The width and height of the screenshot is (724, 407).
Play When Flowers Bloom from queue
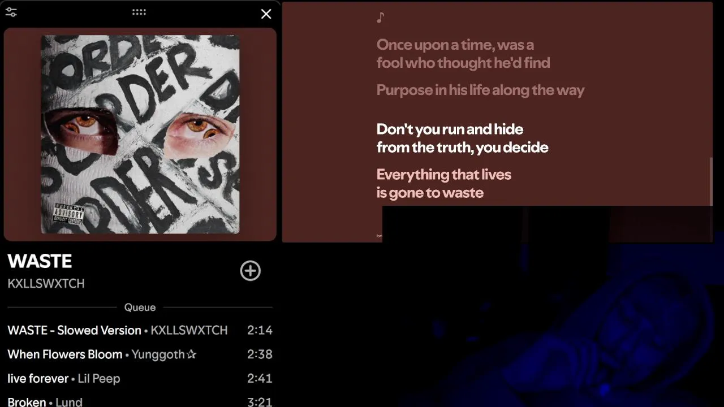[140, 354]
